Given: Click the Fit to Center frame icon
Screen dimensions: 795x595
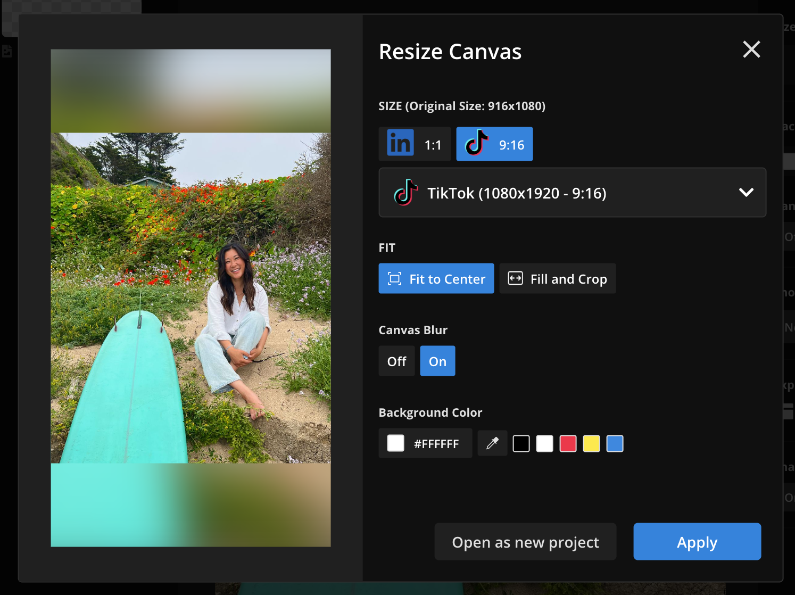Looking at the screenshot, I should [394, 279].
